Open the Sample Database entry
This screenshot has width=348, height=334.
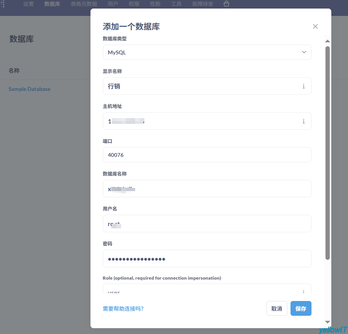pos(30,89)
